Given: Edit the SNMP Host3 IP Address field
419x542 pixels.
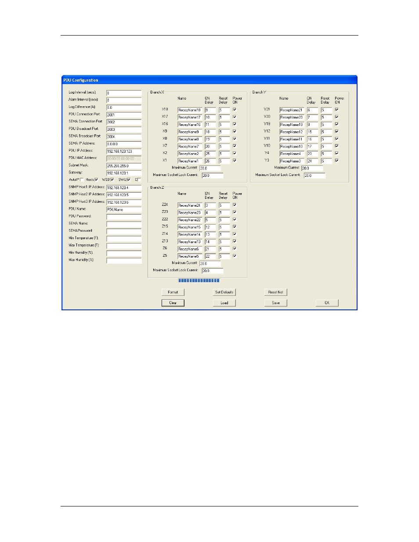Looking at the screenshot, I should pyautogui.click(x=124, y=202).
